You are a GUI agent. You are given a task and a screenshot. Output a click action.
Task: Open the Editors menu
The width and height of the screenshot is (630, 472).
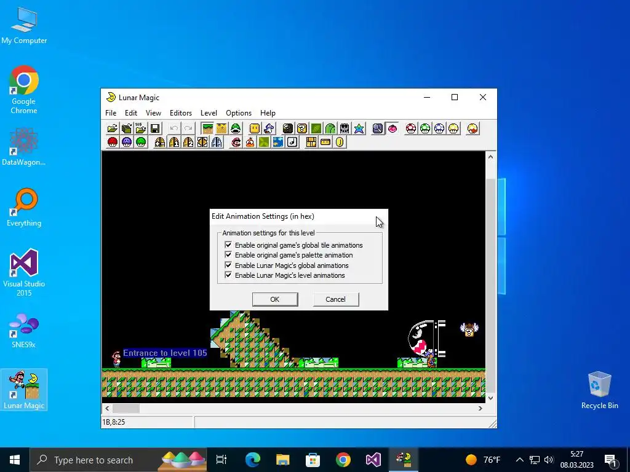[181, 113]
